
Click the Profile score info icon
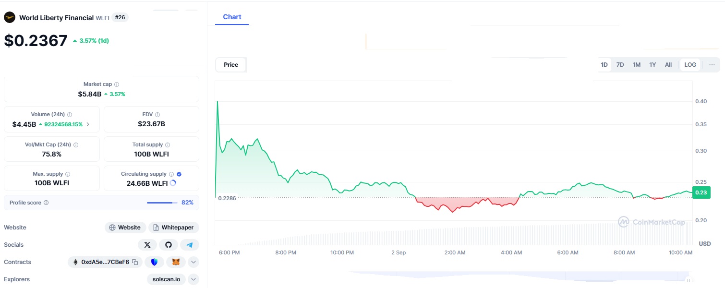click(46, 203)
